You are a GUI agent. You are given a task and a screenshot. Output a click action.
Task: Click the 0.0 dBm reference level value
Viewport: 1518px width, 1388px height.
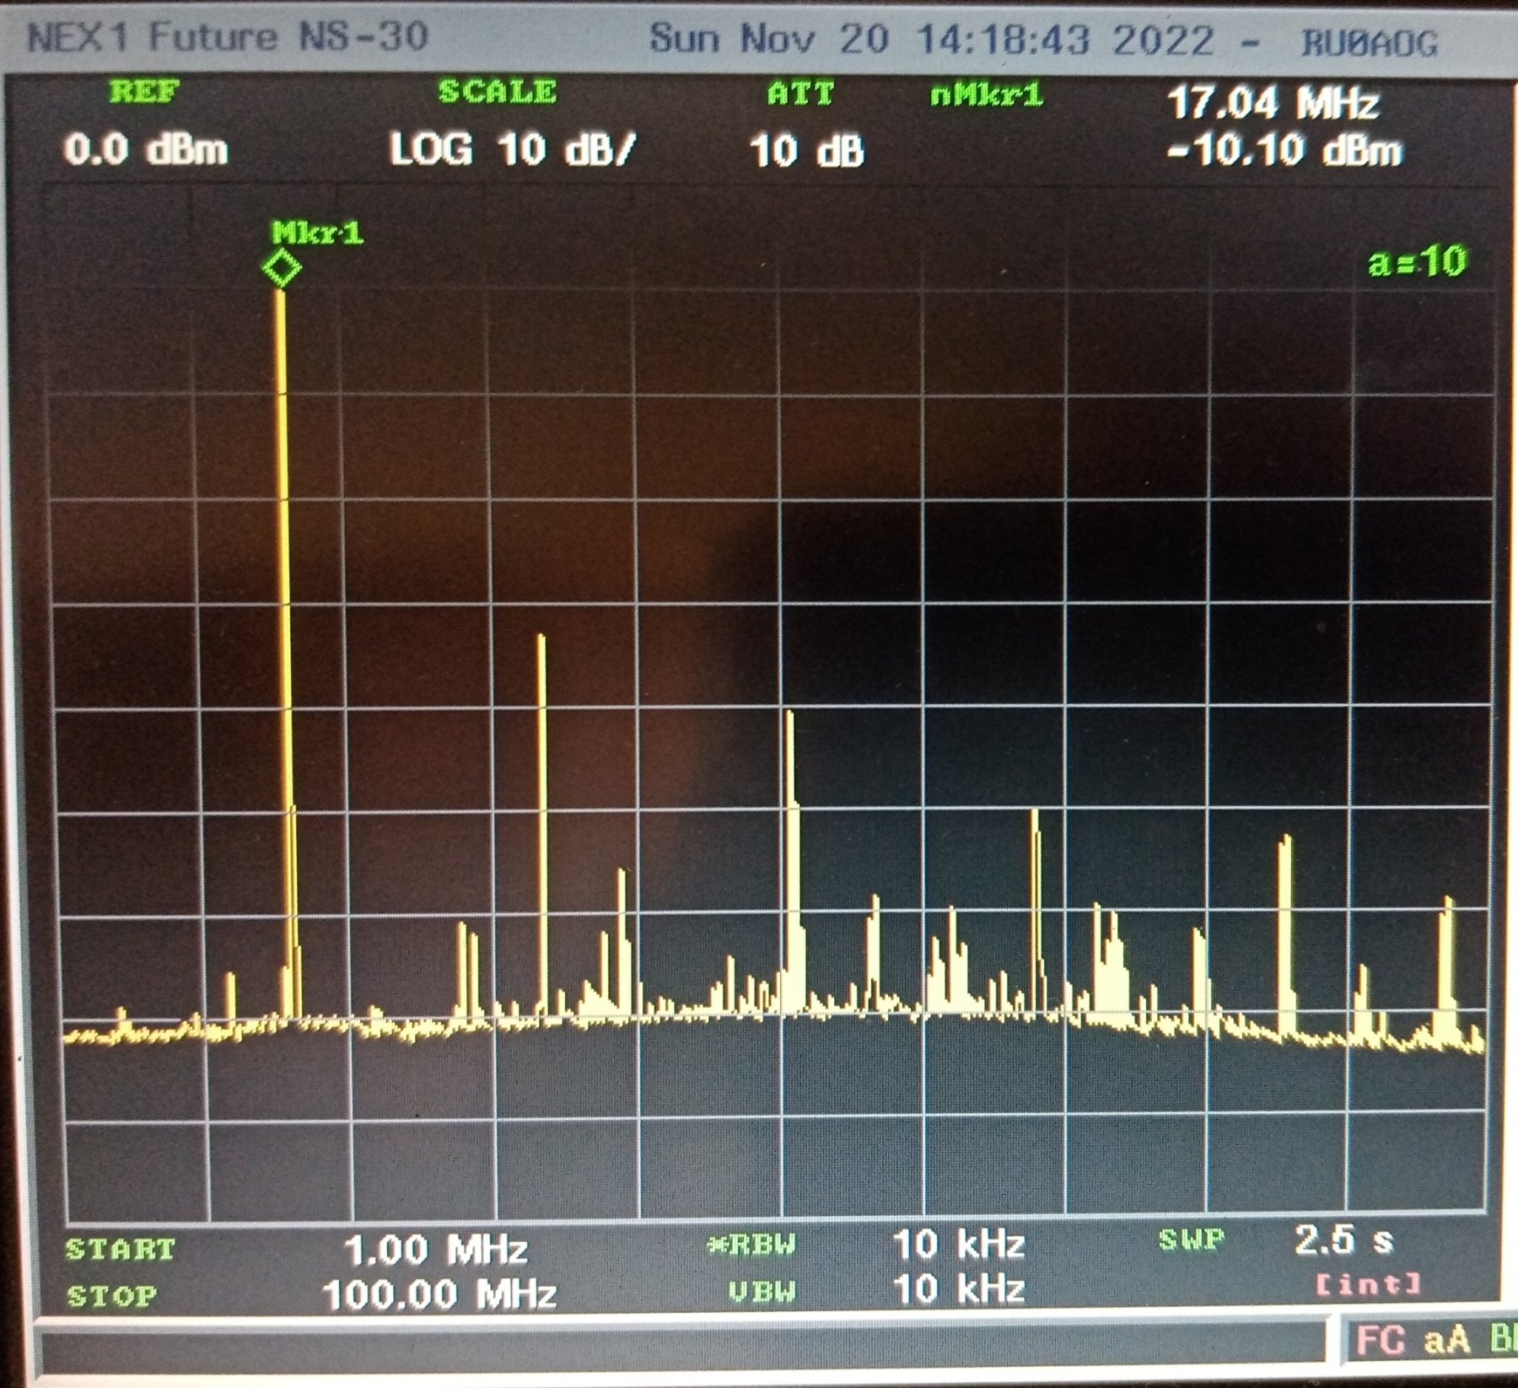(146, 150)
